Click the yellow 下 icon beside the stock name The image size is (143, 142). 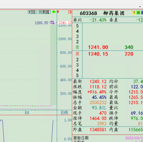pyautogui.click(x=134, y=13)
